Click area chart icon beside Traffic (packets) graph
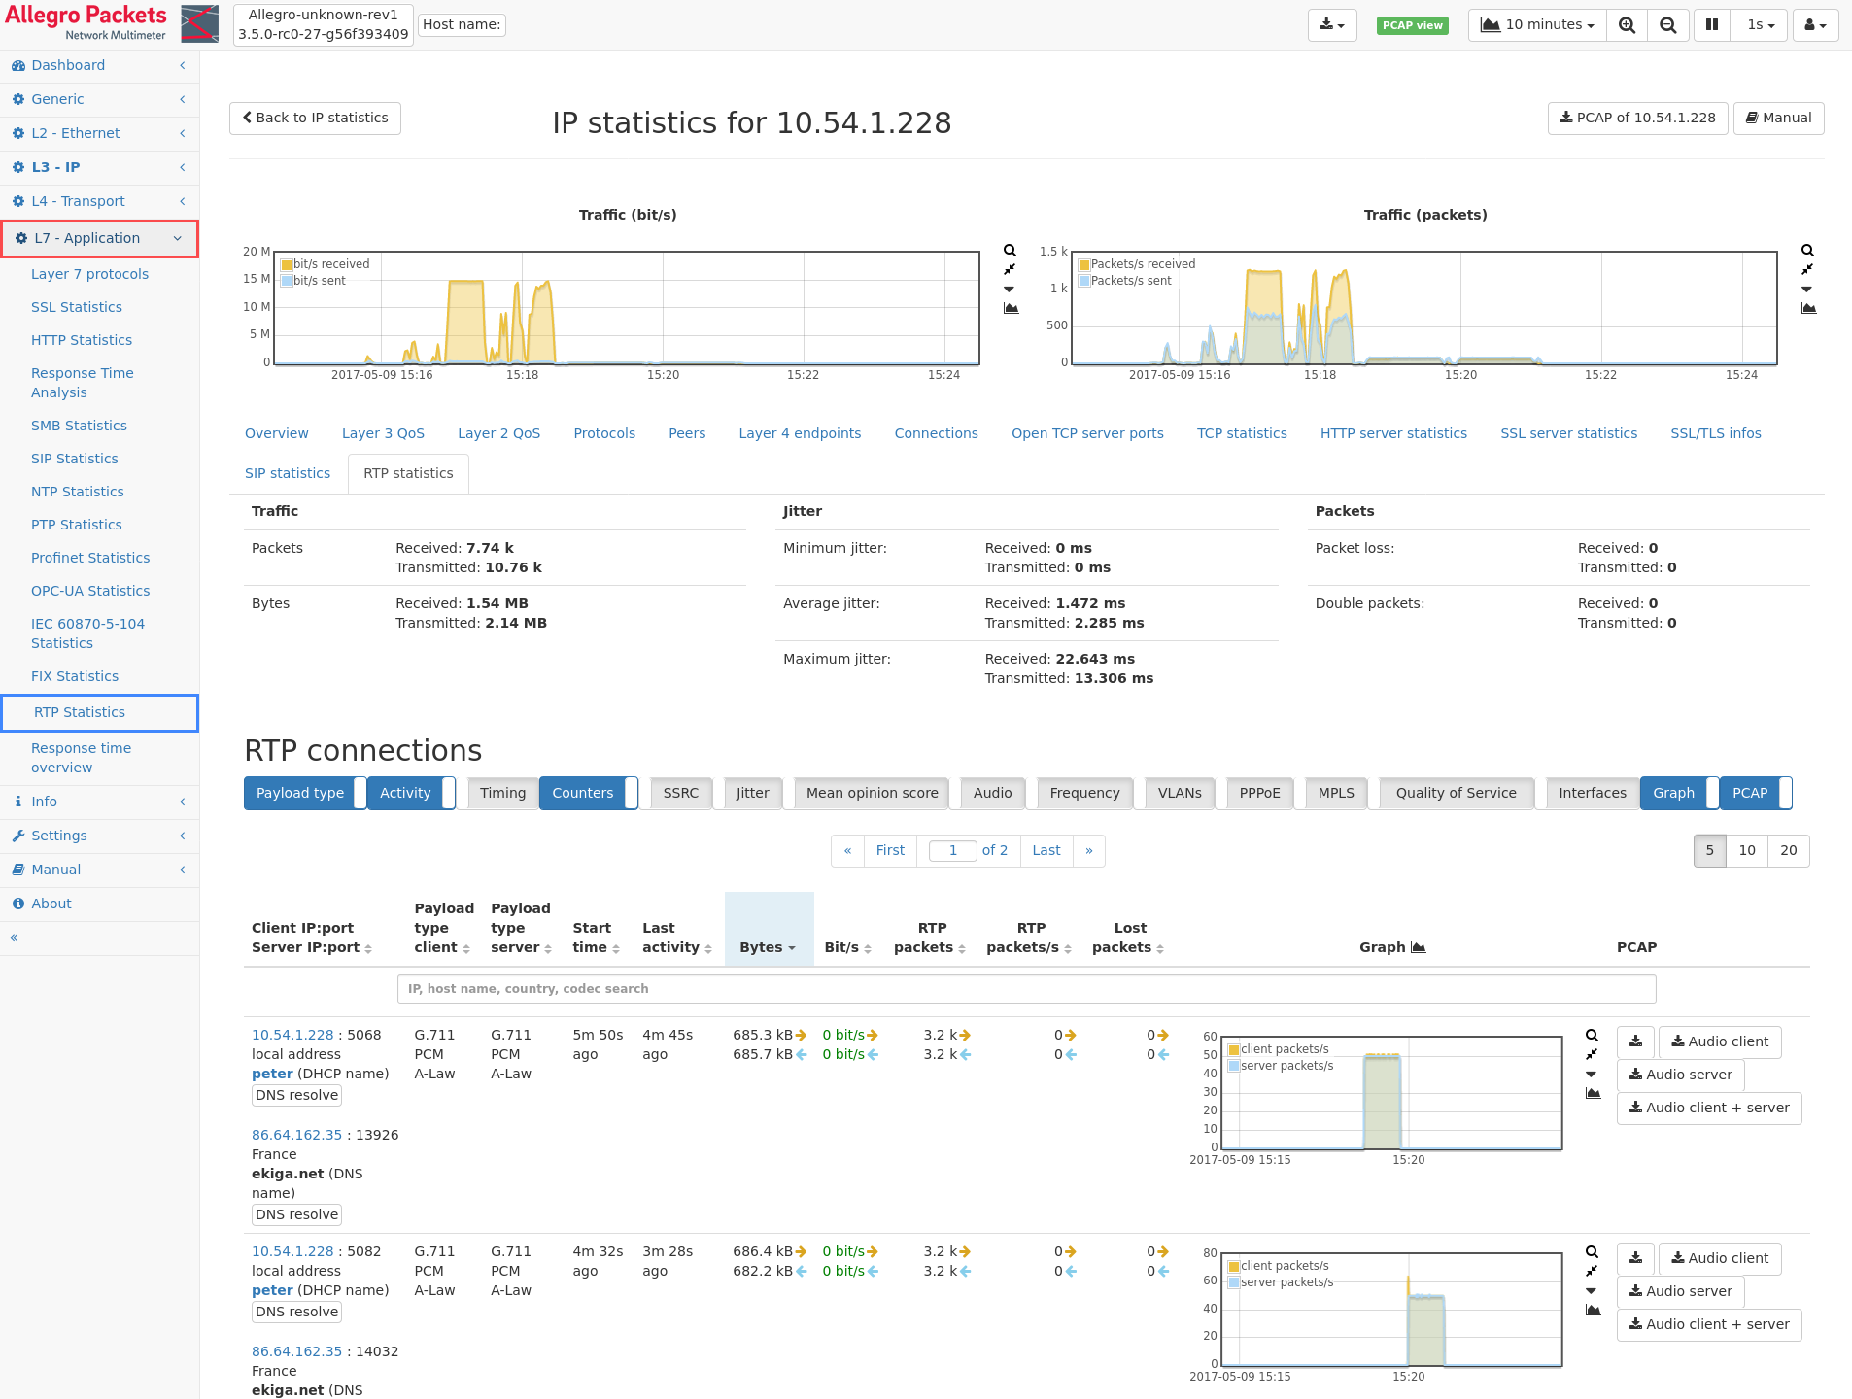 point(1808,308)
